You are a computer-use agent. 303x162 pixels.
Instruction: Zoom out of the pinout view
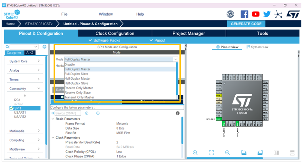[x=228, y=153]
